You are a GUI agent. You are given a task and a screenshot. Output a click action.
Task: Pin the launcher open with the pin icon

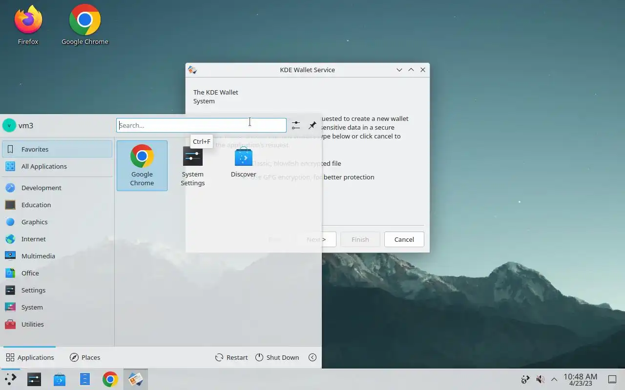(312, 125)
